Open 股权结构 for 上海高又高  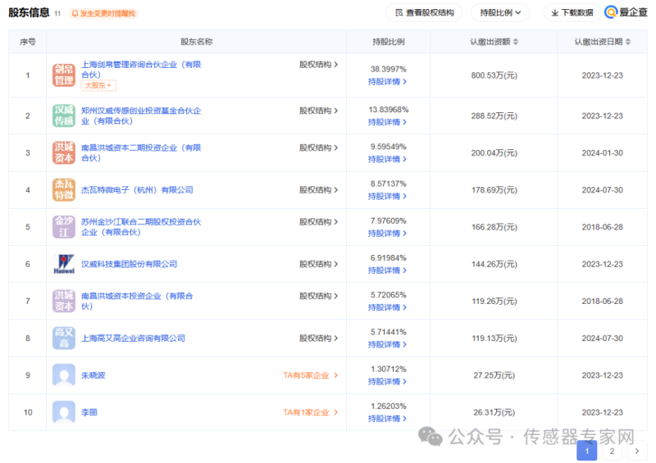tap(318, 338)
